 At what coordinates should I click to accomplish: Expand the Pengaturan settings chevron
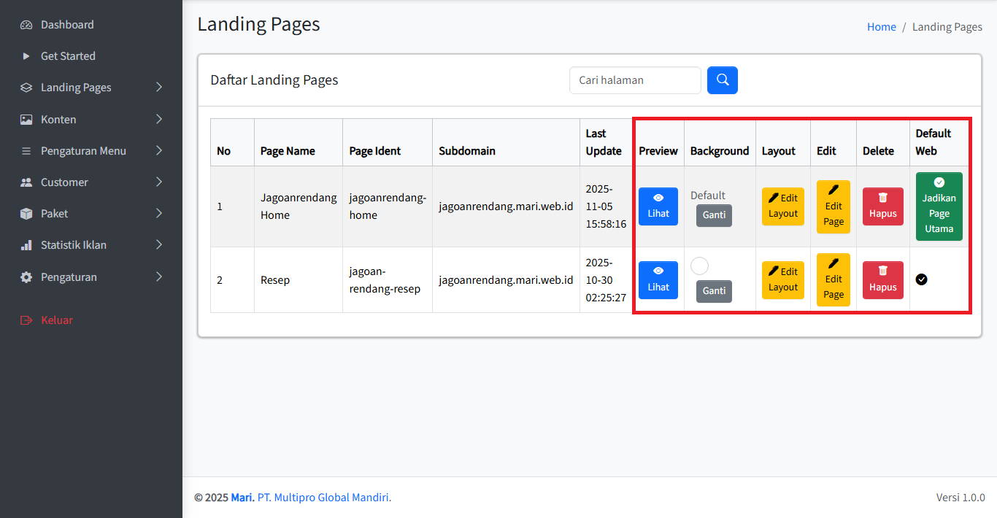coord(159,277)
